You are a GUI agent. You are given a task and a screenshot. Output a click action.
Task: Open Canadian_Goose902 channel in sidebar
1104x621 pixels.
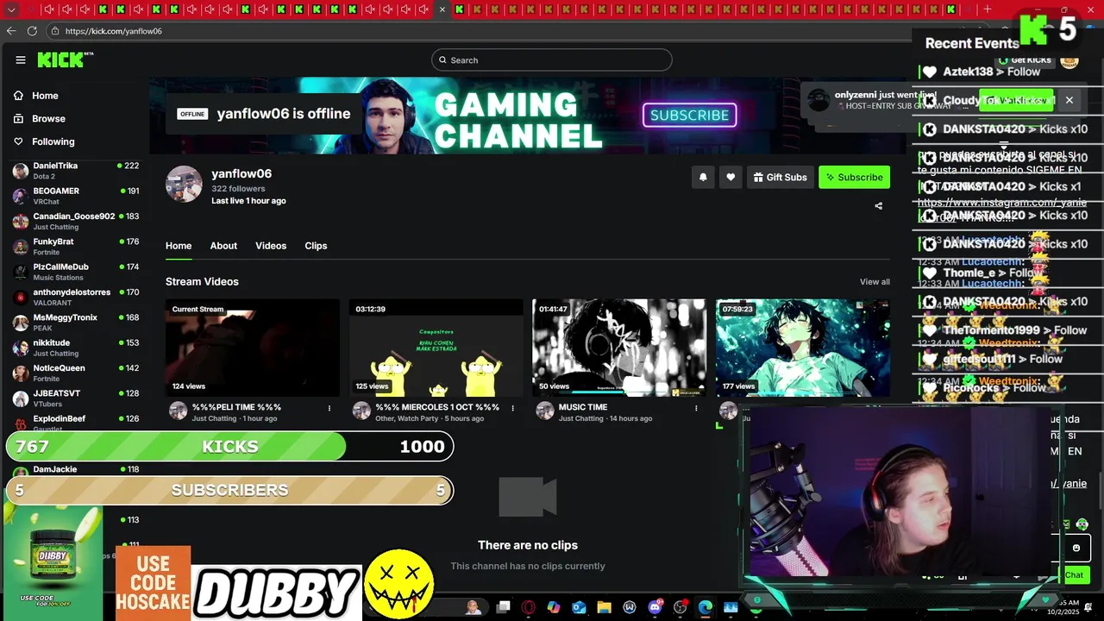click(76, 221)
